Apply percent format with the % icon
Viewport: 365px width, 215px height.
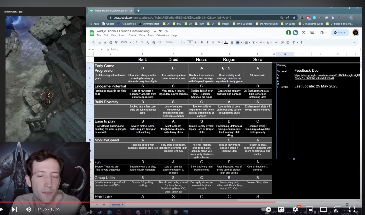[x=142, y=42]
